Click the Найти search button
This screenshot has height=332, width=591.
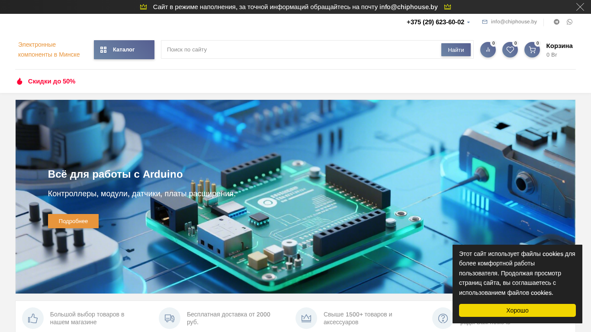(x=456, y=50)
